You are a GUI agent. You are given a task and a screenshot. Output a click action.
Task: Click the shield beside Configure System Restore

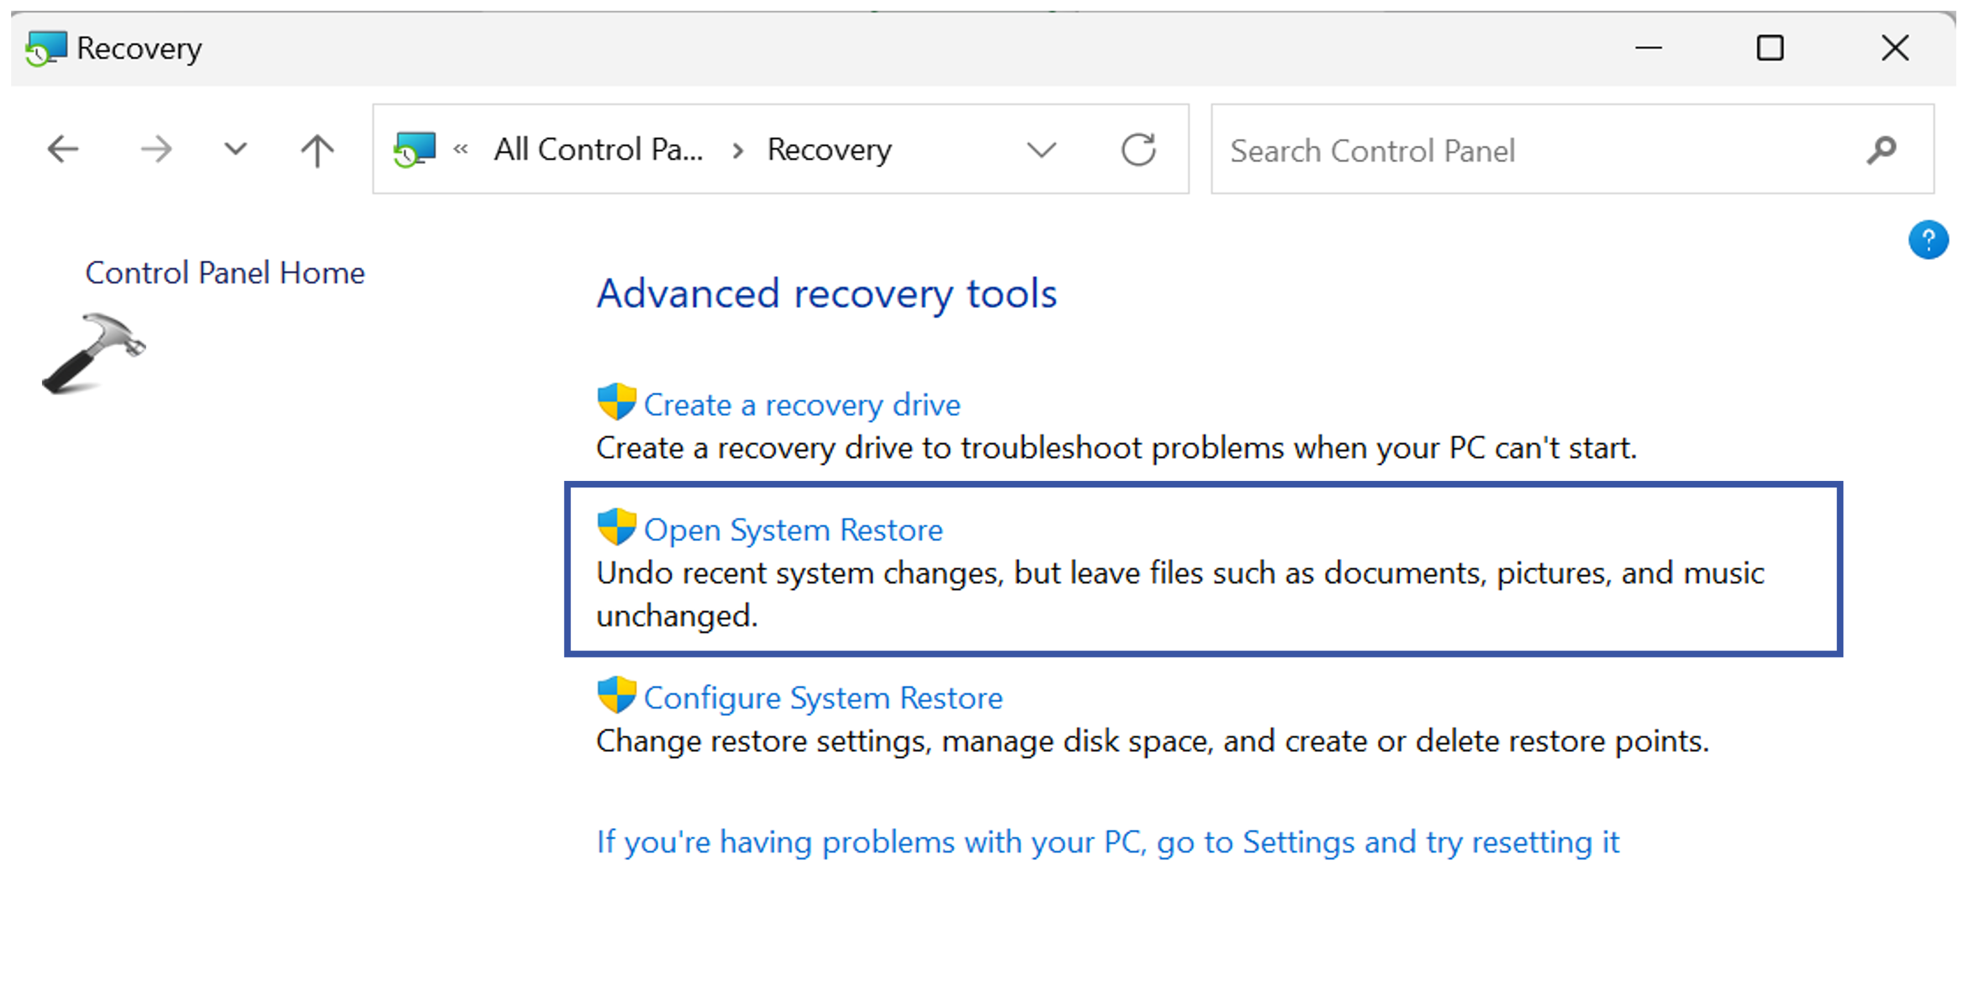point(616,695)
